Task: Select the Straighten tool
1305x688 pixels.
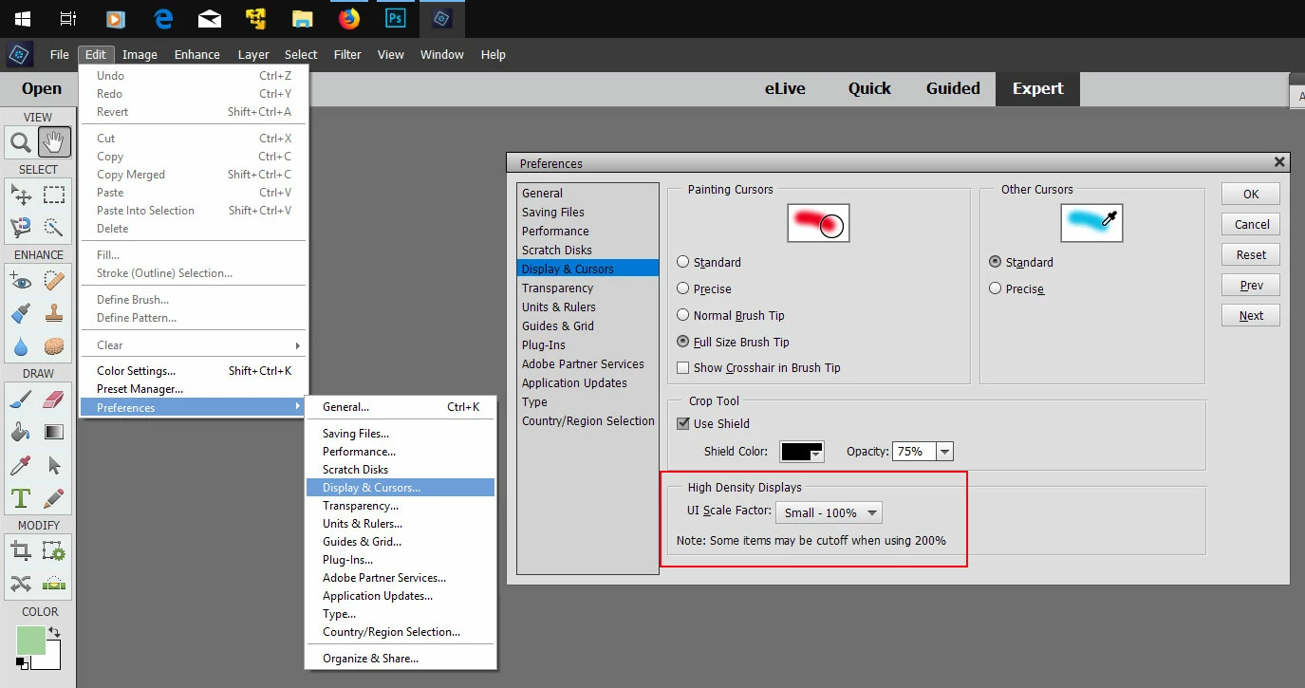Action: [54, 584]
